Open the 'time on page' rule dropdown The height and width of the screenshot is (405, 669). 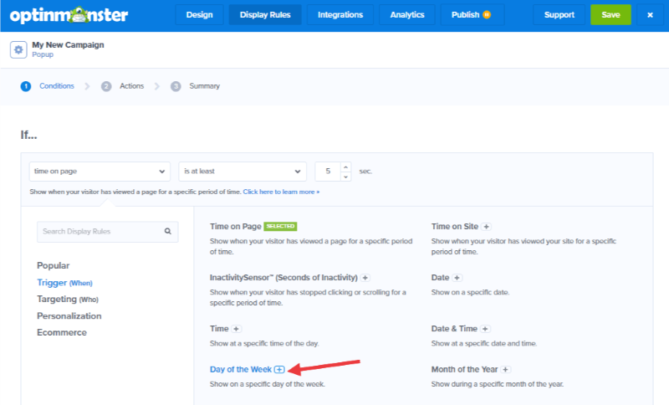(100, 172)
